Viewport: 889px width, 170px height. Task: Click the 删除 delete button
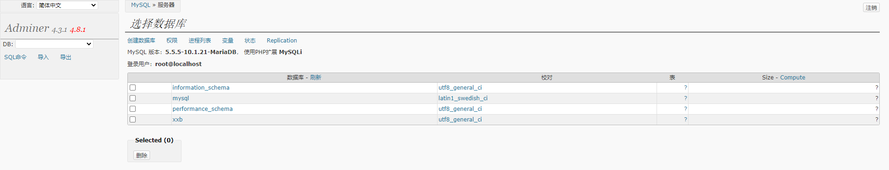coord(142,156)
